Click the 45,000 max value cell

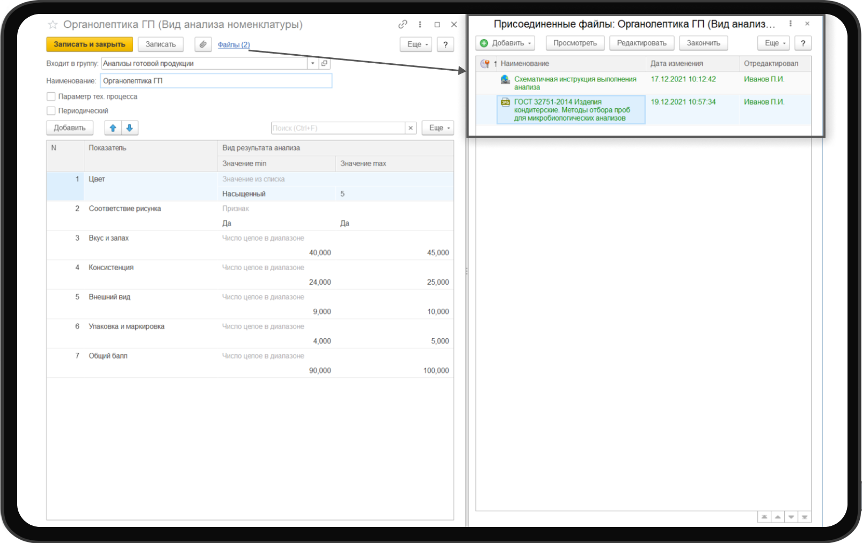395,253
